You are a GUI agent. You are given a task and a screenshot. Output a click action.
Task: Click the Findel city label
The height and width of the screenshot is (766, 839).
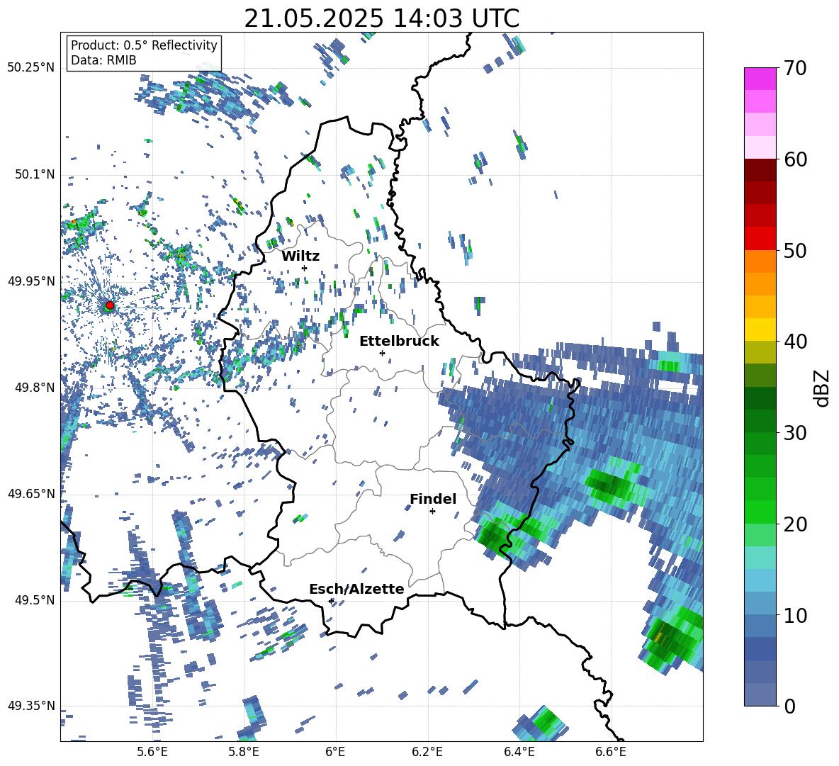(433, 499)
